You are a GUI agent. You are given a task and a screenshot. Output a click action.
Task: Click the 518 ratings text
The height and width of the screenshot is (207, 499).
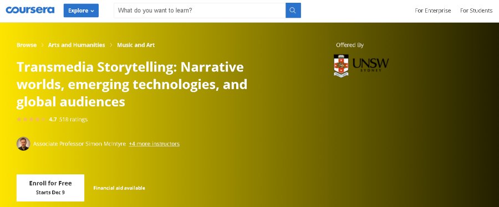point(73,120)
